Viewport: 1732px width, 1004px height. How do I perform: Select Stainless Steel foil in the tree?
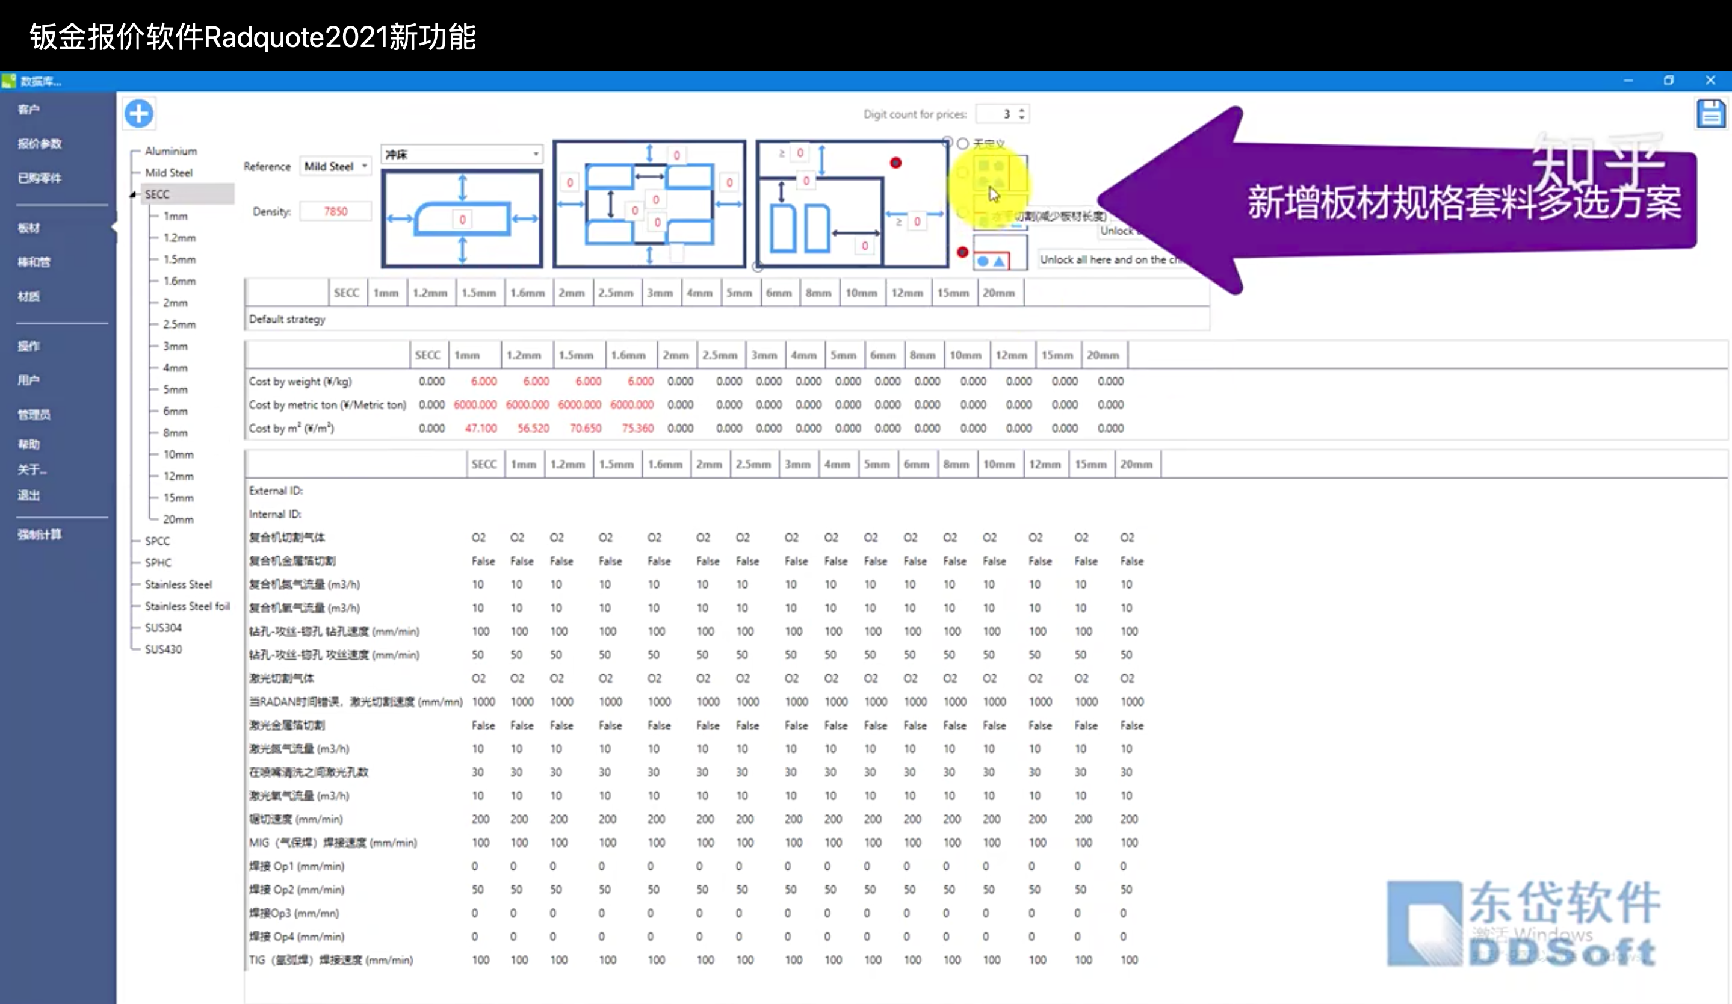(188, 607)
